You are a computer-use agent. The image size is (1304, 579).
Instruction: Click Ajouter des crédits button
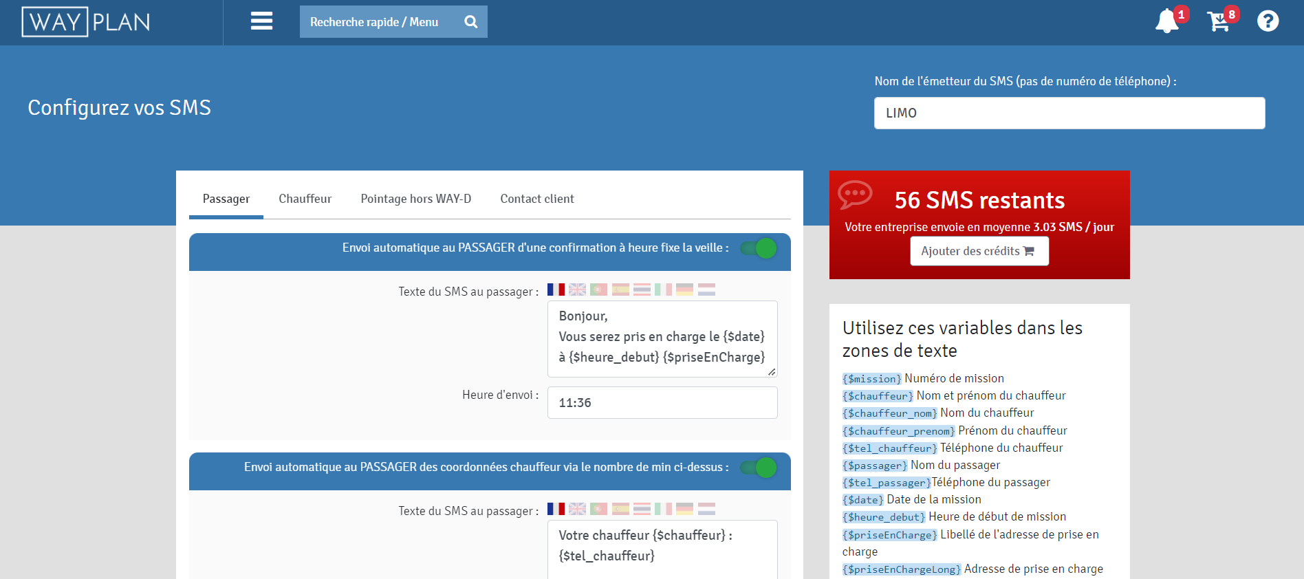point(979,251)
